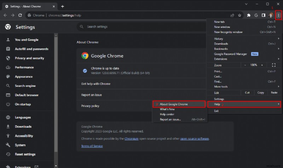The image size is (283, 168).
Task: Click the Search settings field
Action: pyautogui.click(x=141, y=27)
